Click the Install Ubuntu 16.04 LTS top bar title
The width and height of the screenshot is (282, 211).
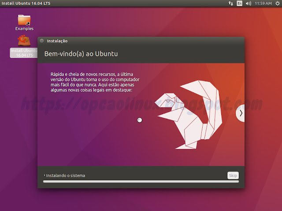click(x=26, y=4)
